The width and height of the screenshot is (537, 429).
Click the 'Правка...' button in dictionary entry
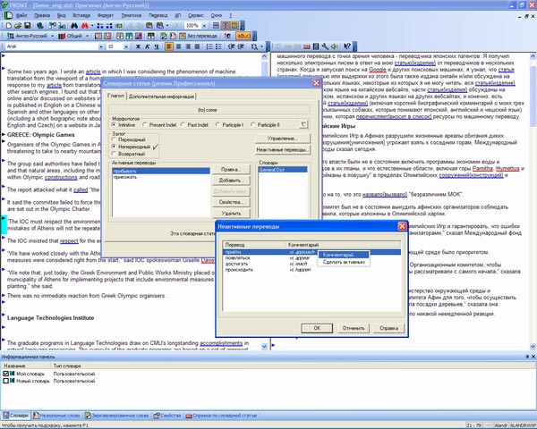pyautogui.click(x=231, y=169)
